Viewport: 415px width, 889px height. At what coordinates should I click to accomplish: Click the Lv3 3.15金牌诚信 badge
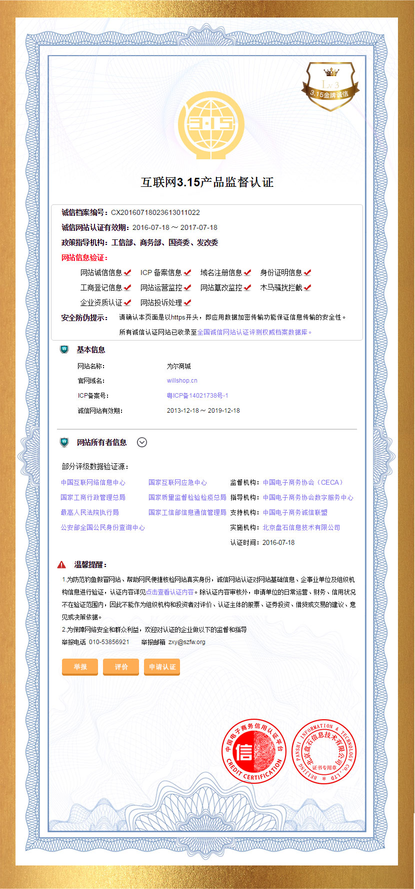(330, 87)
